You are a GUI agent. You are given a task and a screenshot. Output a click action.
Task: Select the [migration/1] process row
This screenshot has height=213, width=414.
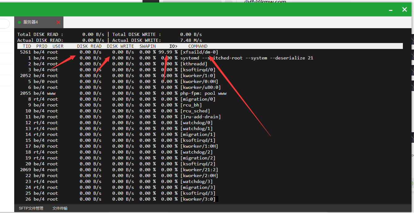coord(210,134)
